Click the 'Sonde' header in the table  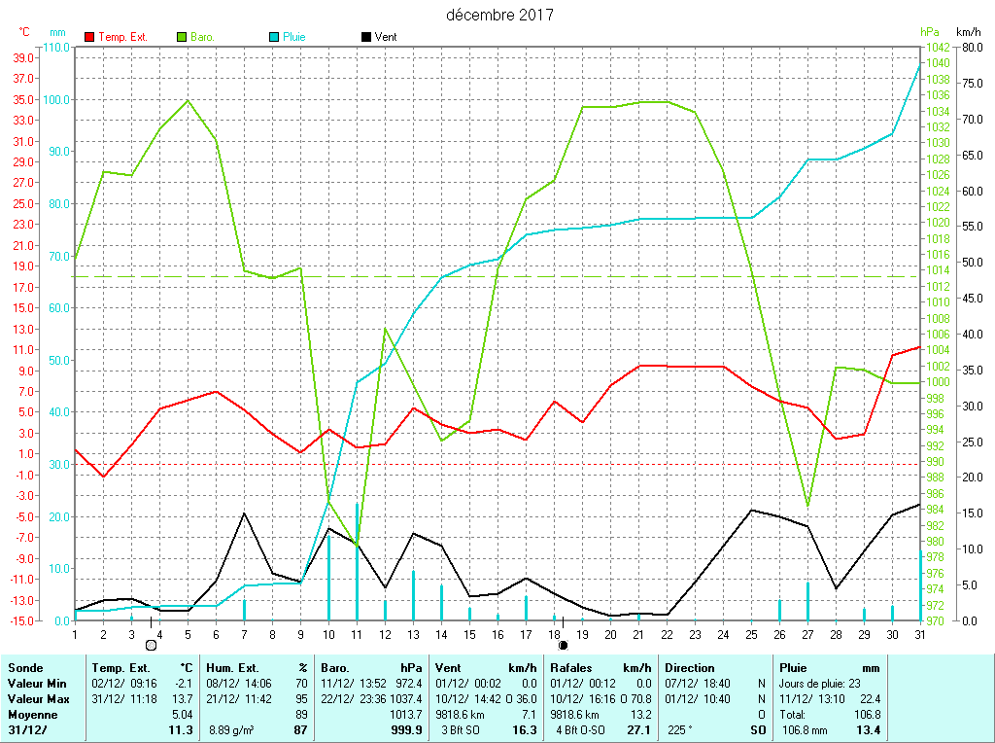[25, 668]
